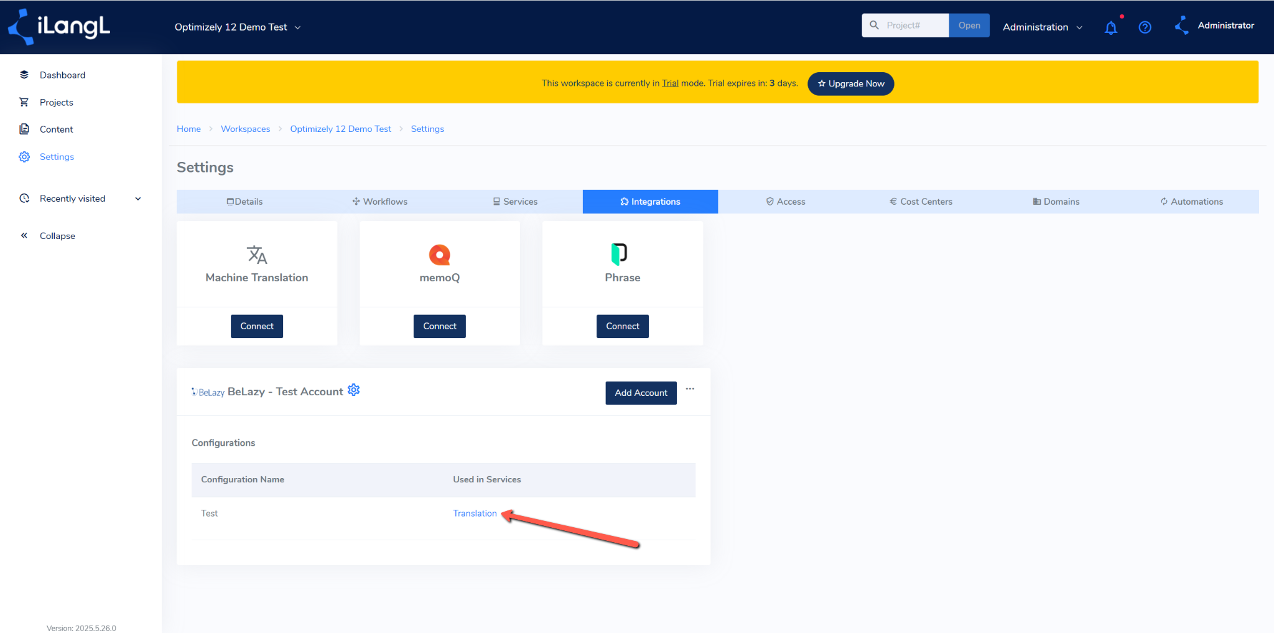Open the Cost Centers tab
This screenshot has height=633, width=1274.
(921, 202)
